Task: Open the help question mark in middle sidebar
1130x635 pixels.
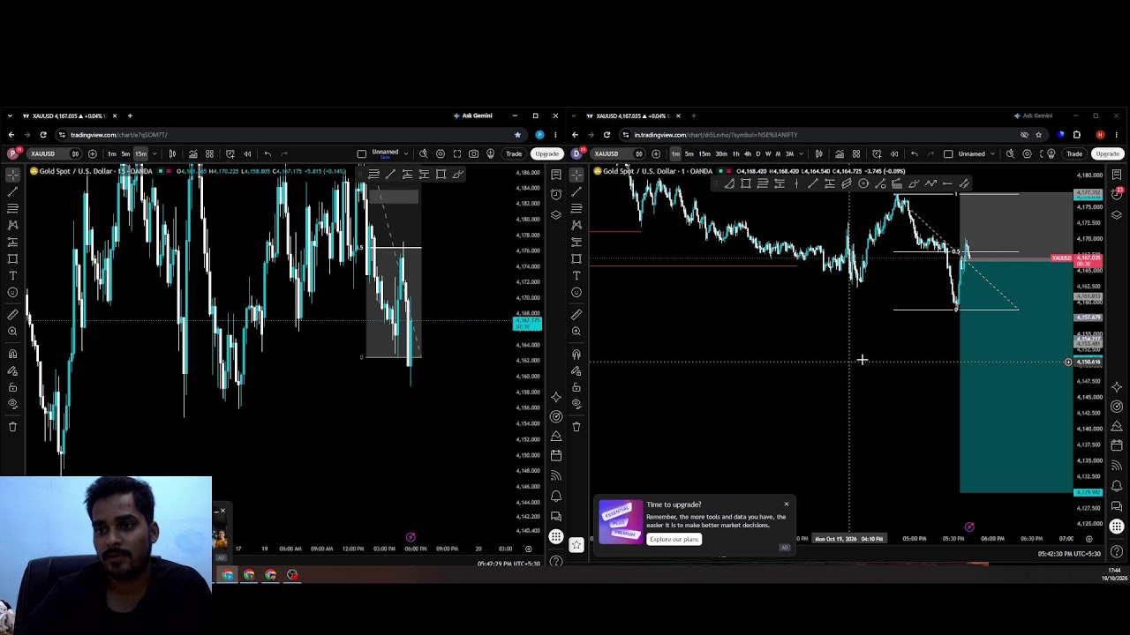Action: (556, 562)
